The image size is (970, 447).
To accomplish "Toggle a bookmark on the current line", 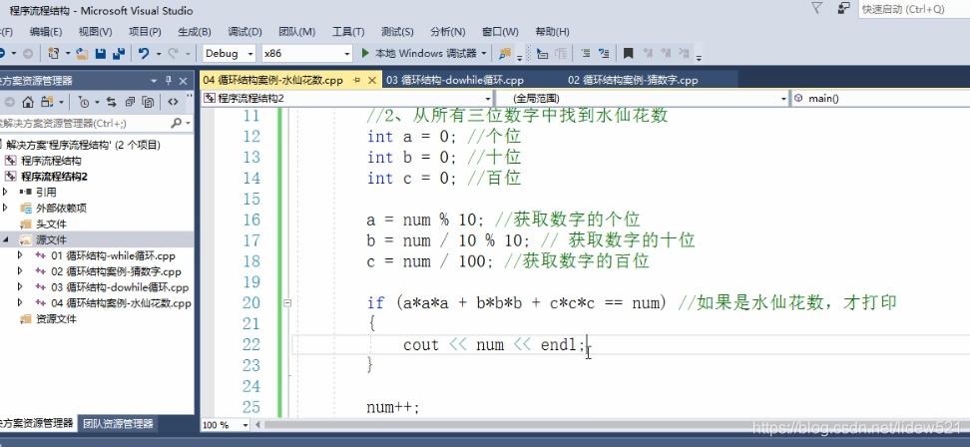I will click(629, 53).
